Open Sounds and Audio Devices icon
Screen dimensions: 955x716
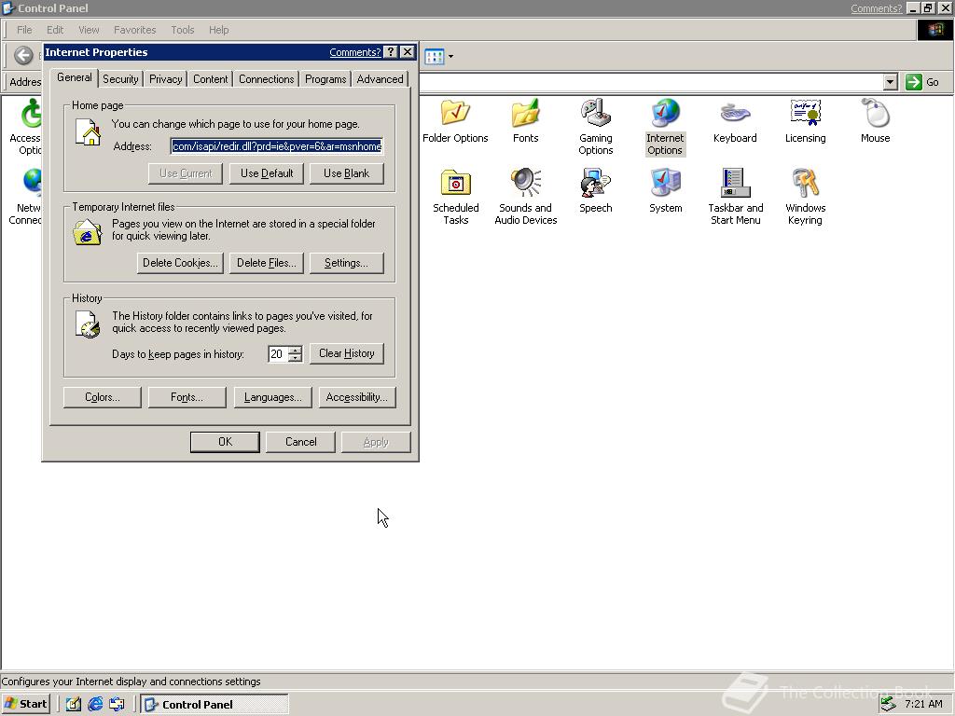pos(526,197)
